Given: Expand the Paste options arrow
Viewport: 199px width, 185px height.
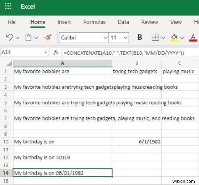Looking at the screenshot, I should (x=36, y=38).
